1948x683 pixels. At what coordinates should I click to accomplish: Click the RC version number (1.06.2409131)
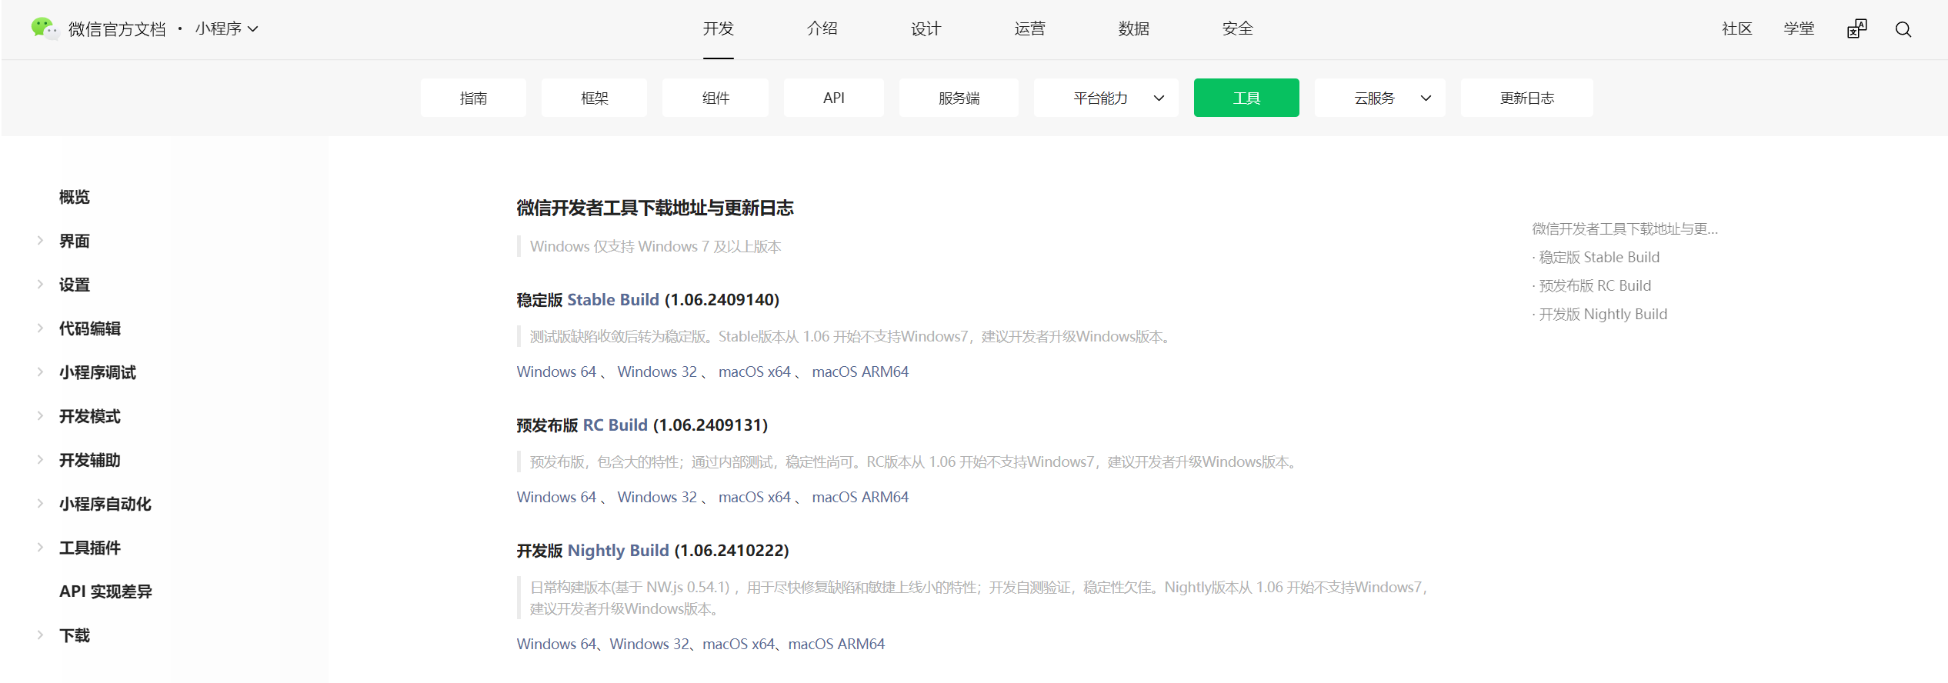[x=710, y=425]
